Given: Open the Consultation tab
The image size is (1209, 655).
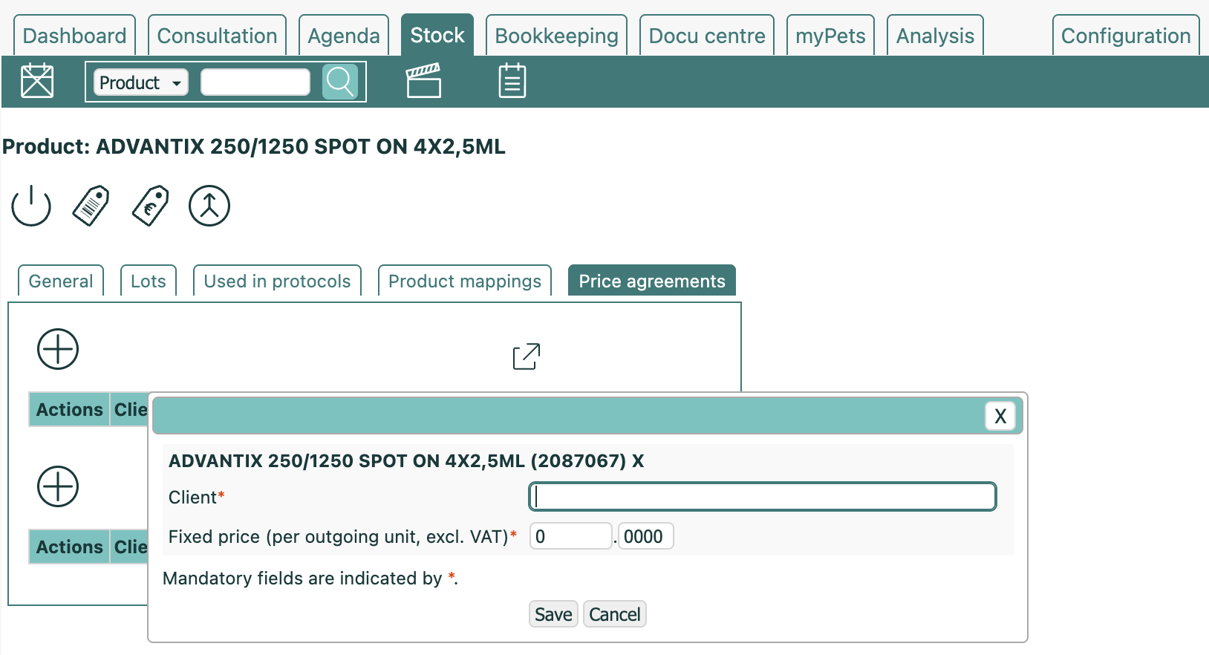Looking at the screenshot, I should (218, 36).
